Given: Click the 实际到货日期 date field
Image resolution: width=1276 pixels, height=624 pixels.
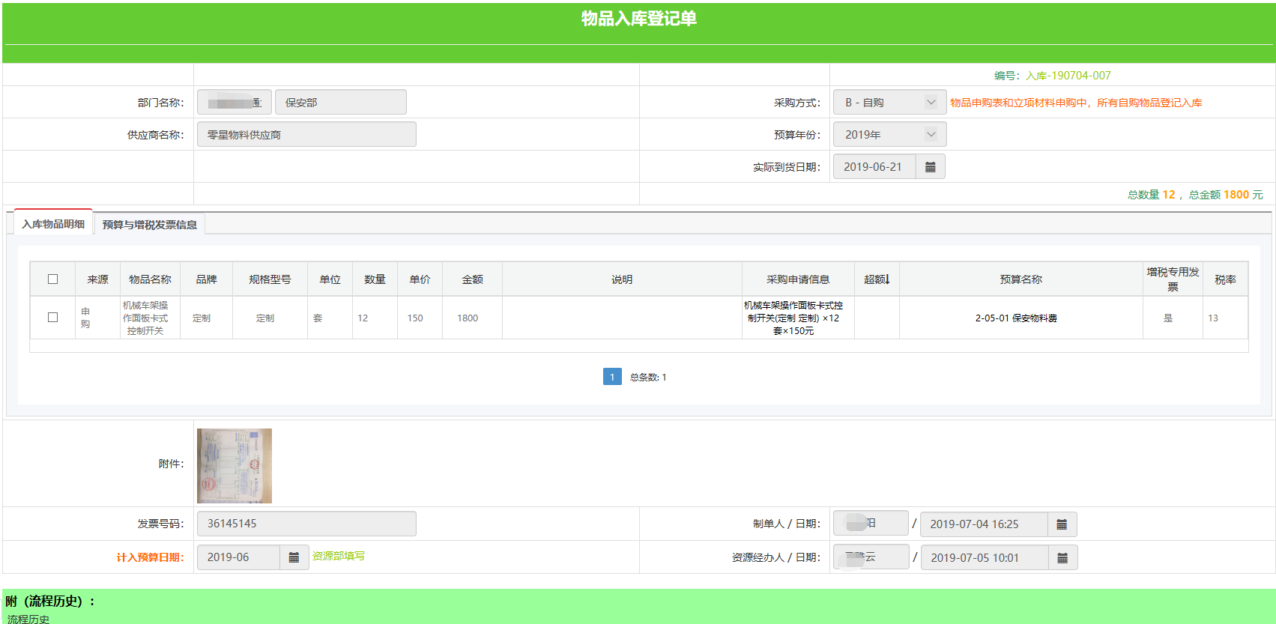Looking at the screenshot, I should click(874, 167).
